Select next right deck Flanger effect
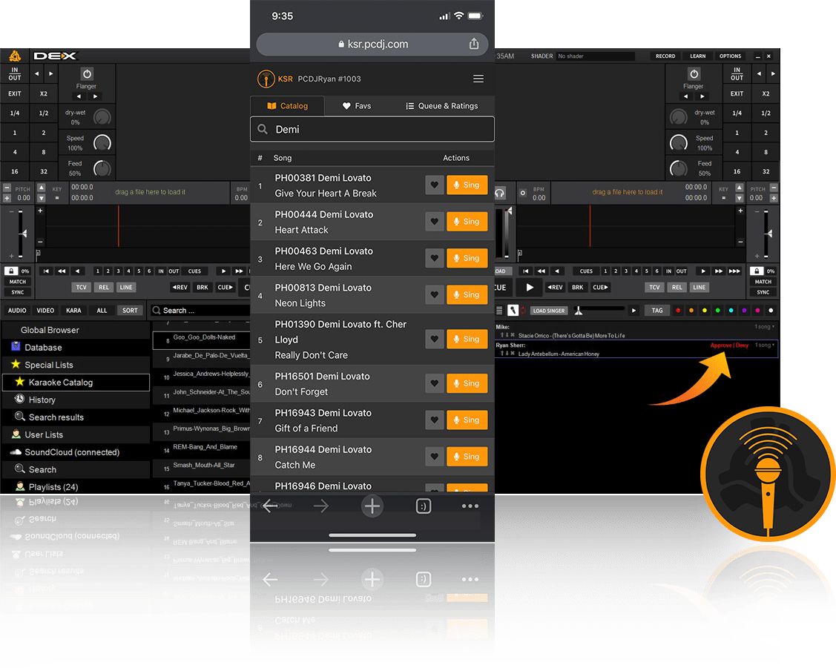Viewport: 836px width, 668px height. (702, 96)
